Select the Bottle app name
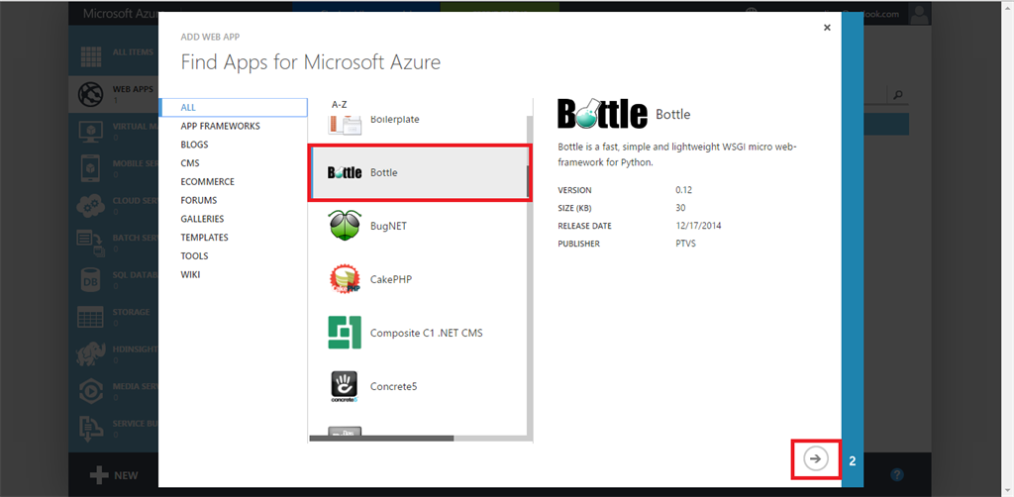The height and width of the screenshot is (497, 1014). pos(384,173)
